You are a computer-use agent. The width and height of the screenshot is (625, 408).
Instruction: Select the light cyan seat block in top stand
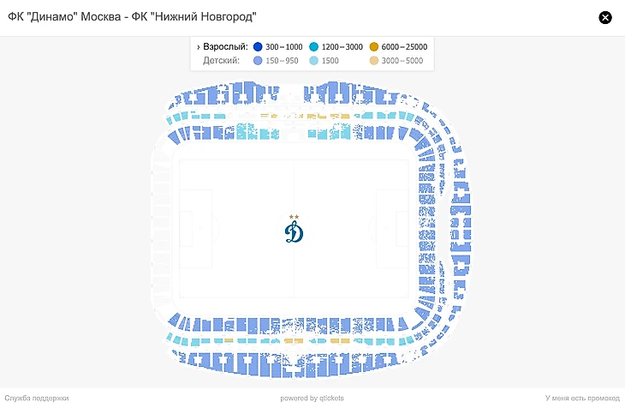[x=247, y=132]
